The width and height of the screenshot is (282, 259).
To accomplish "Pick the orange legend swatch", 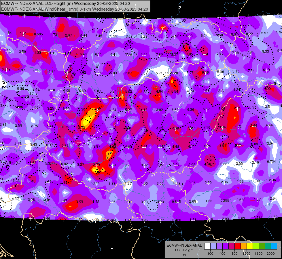I will click(x=244, y=246).
